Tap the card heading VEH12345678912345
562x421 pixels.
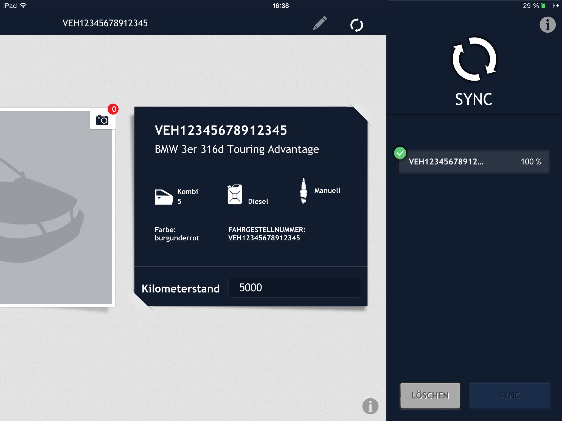[x=221, y=130]
